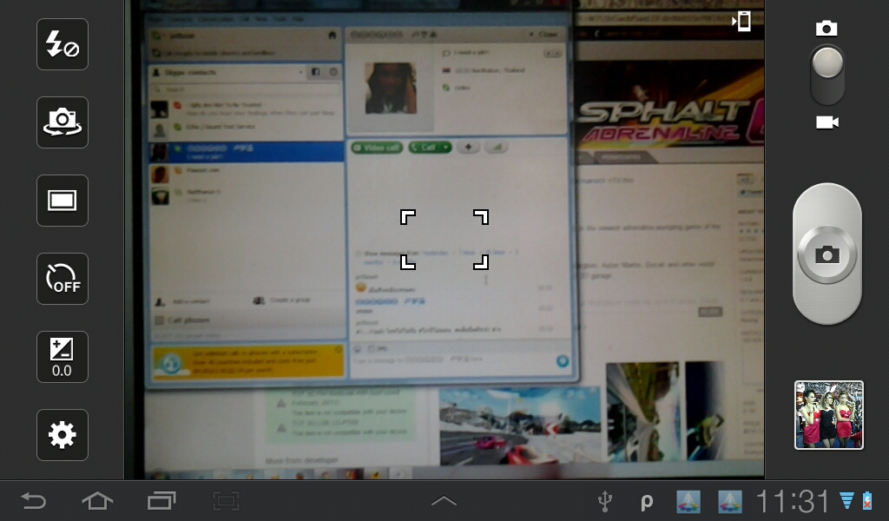The image size is (889, 521).
Task: Select video camcorder mode icon
Action: coord(827,122)
